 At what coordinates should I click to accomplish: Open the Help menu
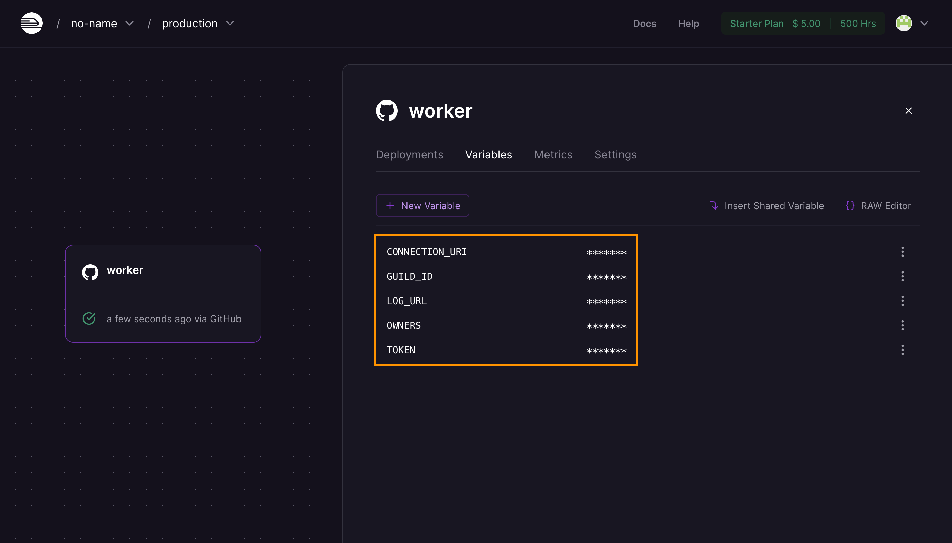click(688, 23)
